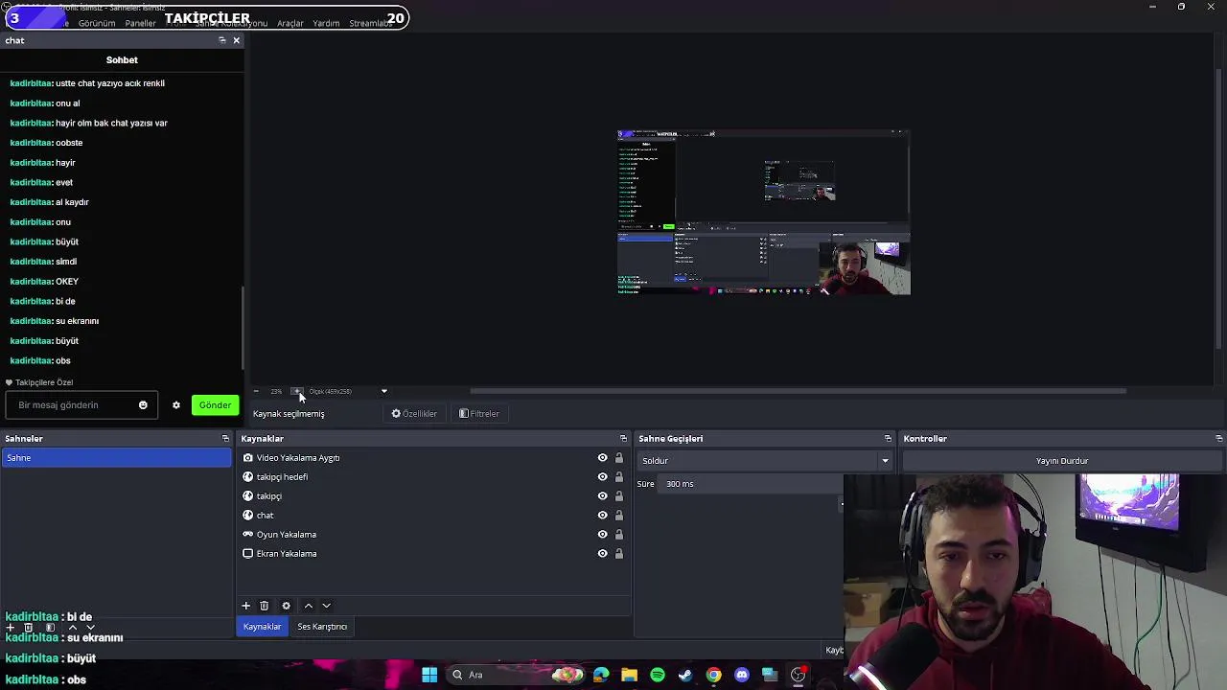Close the chat dock panel
Viewport: 1227px width, 690px height.
pos(237,40)
